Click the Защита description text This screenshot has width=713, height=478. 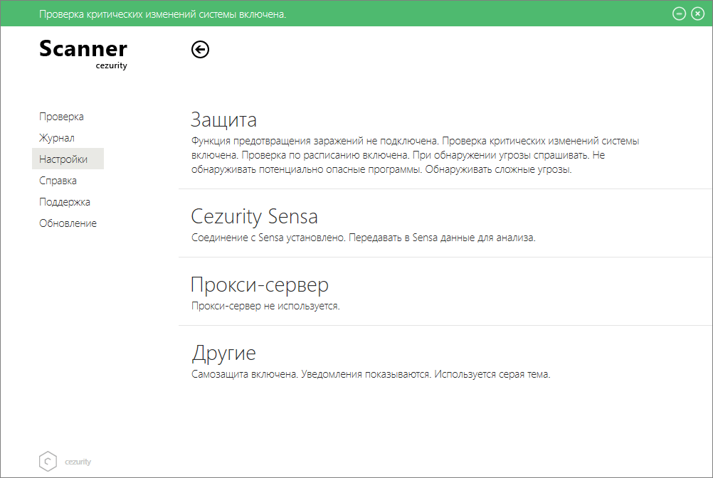pyautogui.click(x=415, y=155)
